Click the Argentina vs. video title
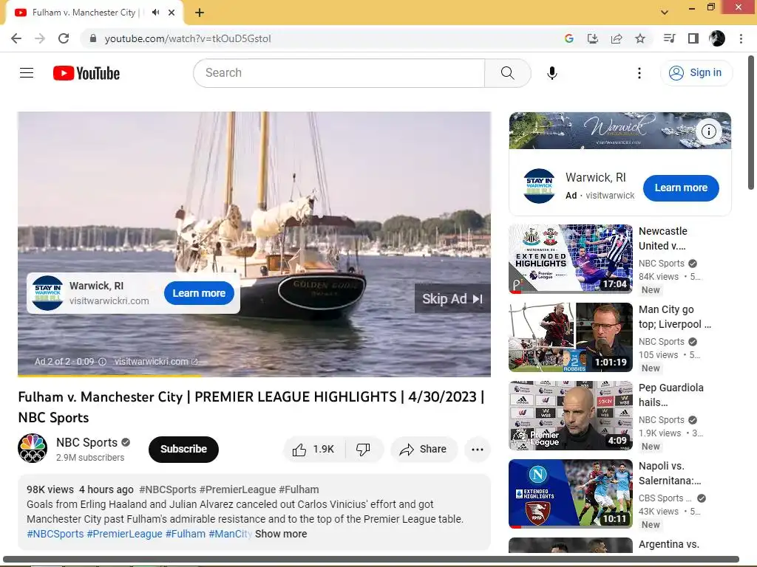The height and width of the screenshot is (567, 757). (668, 544)
